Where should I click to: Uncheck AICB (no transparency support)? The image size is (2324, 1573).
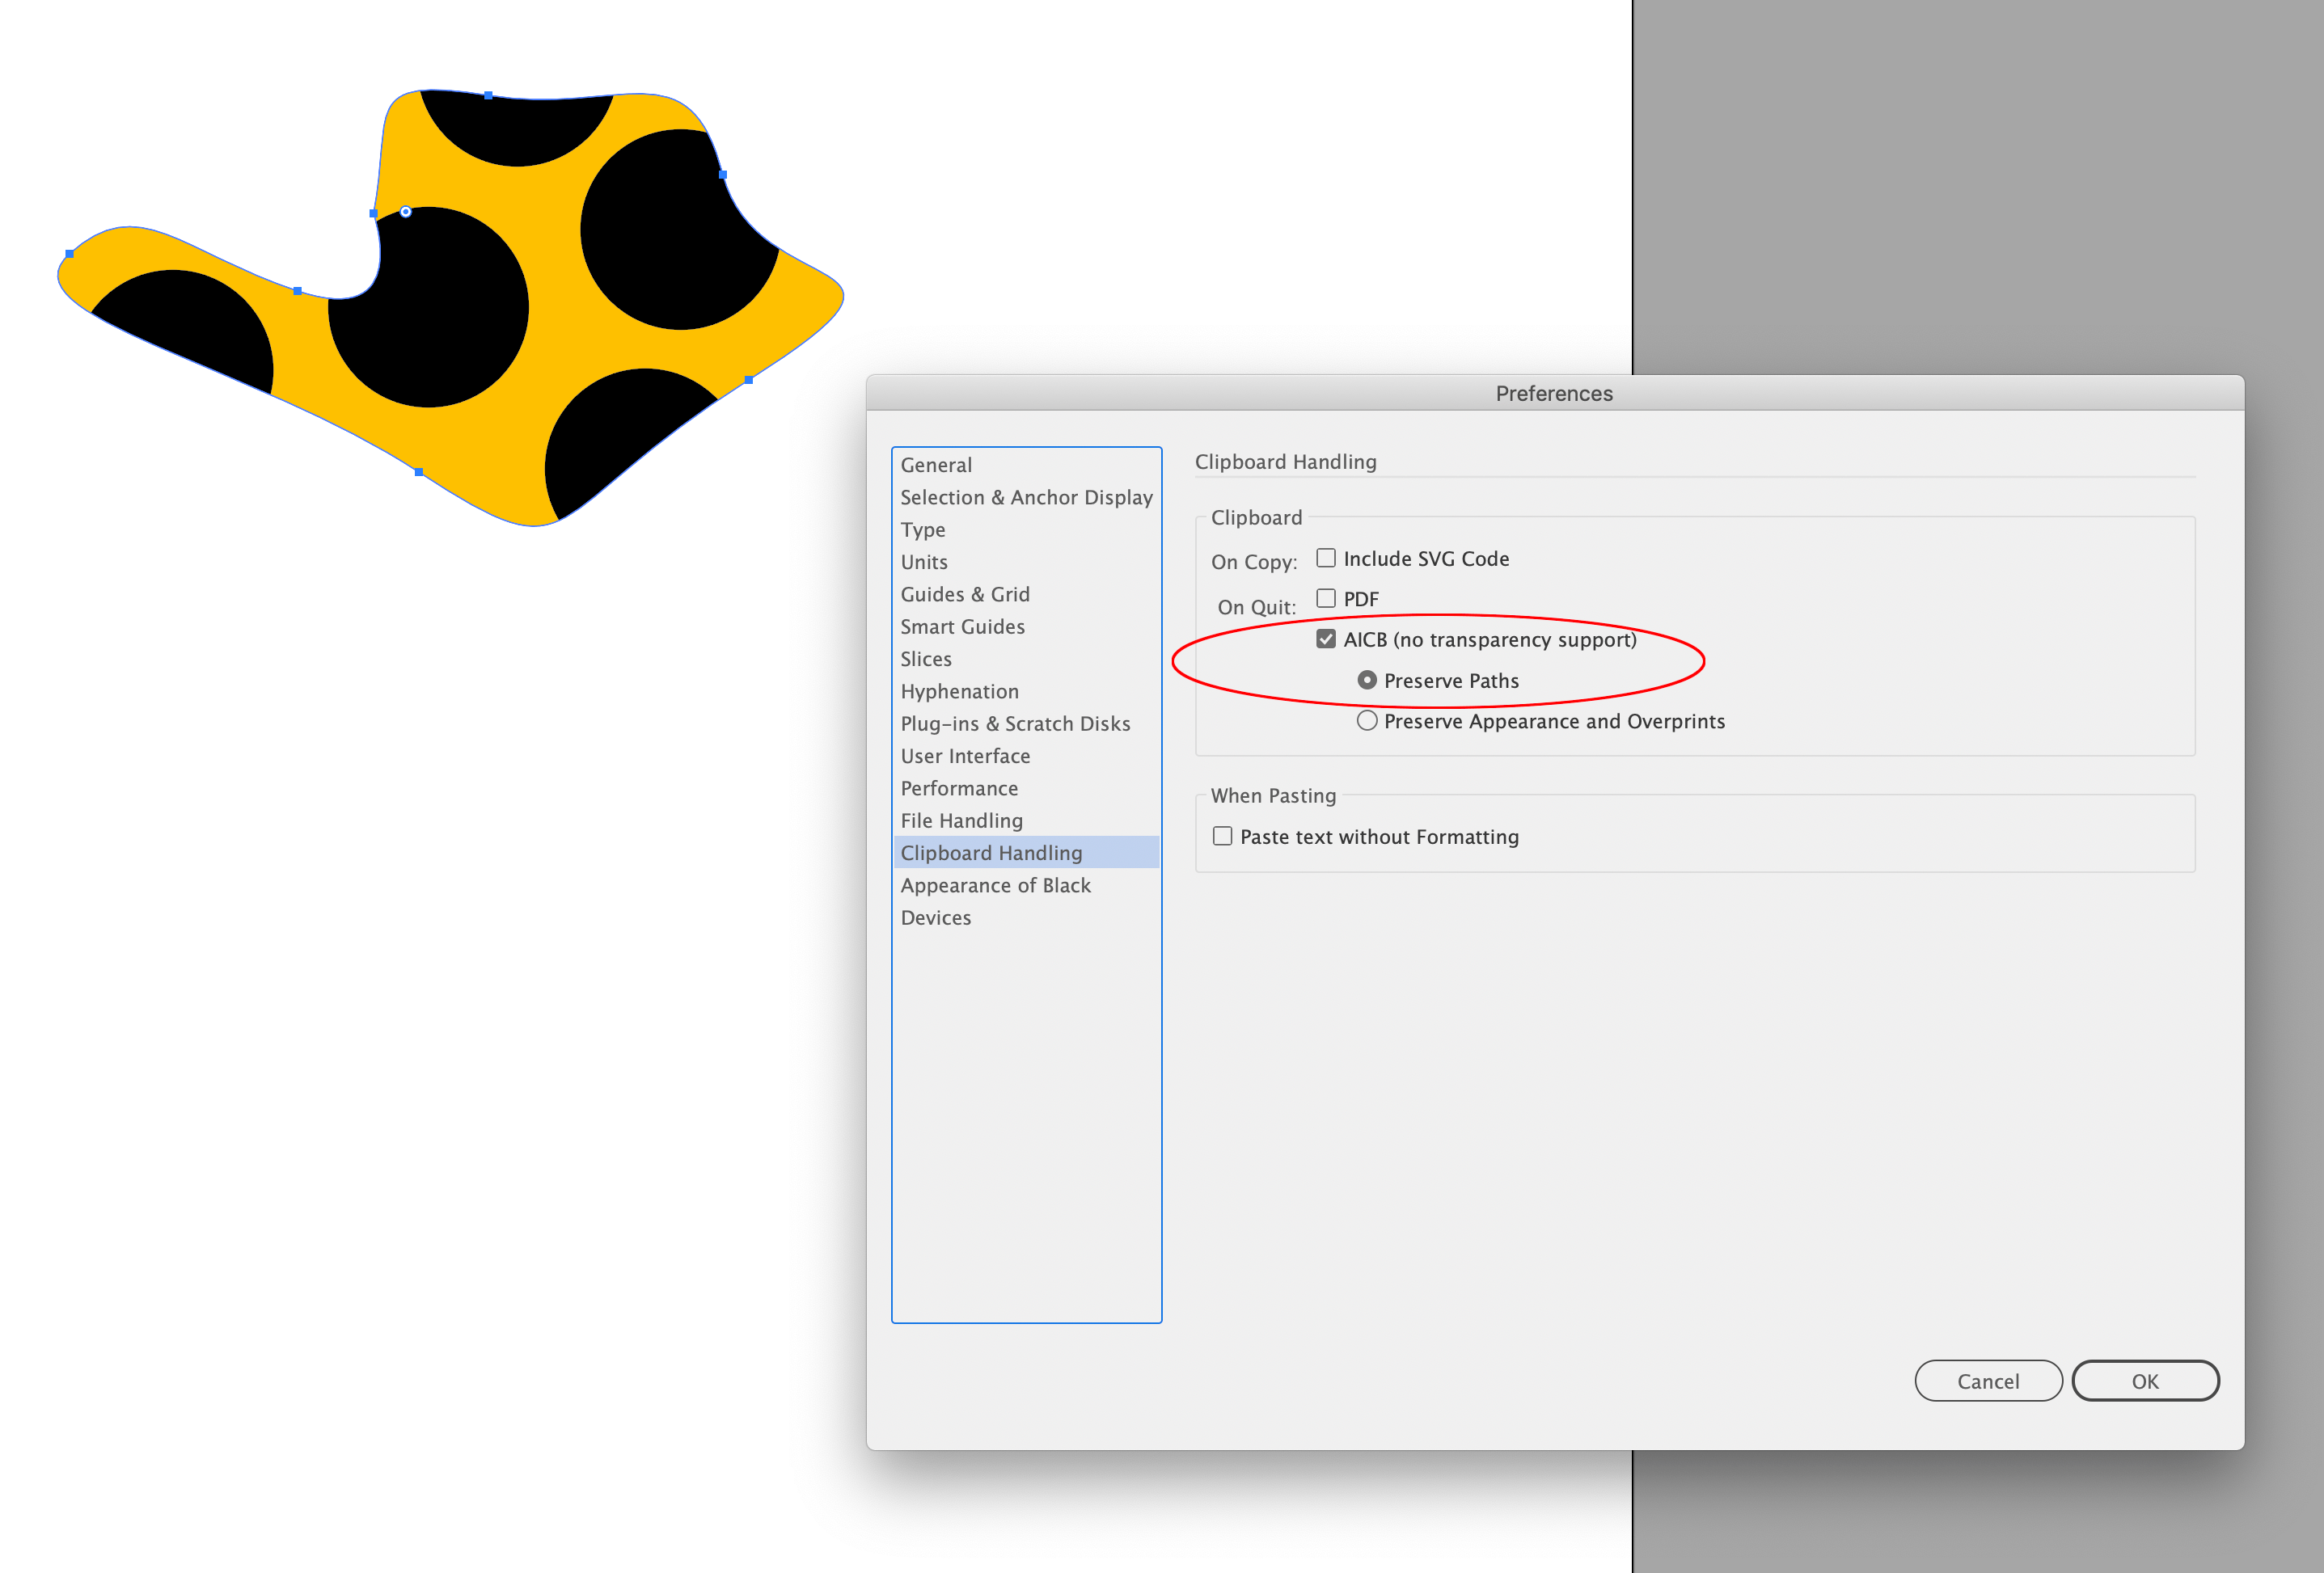[1326, 639]
